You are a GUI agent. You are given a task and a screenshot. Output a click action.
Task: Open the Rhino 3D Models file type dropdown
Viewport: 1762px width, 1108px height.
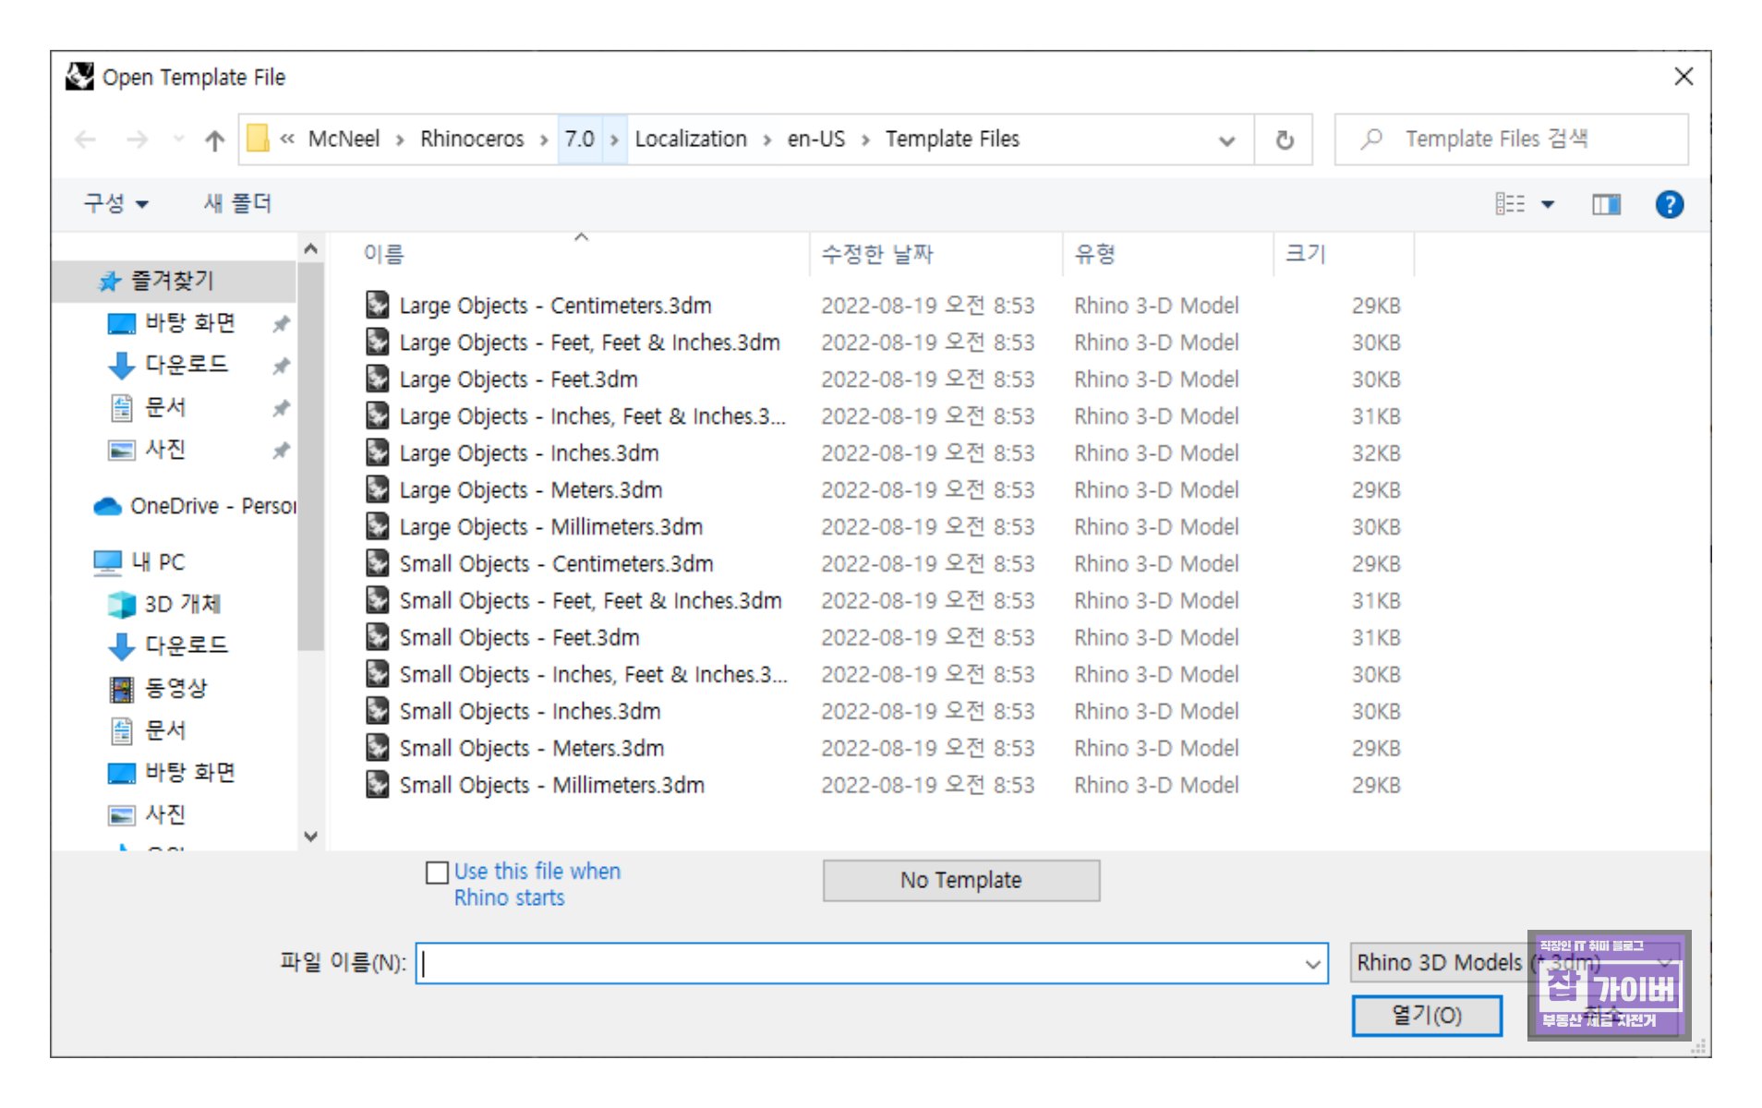coord(1516,963)
